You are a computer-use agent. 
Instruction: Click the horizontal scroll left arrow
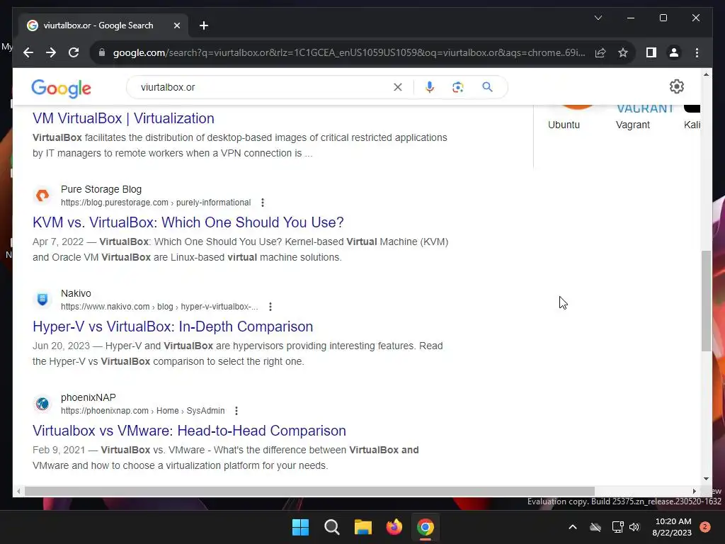coord(18,492)
